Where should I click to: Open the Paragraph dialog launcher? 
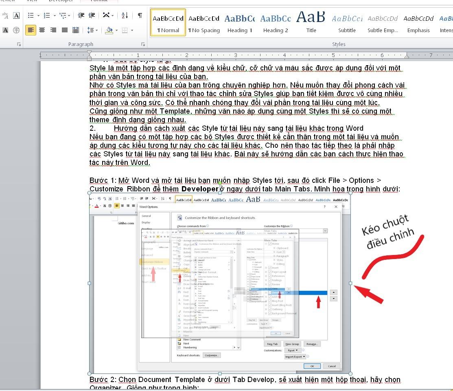click(x=143, y=44)
